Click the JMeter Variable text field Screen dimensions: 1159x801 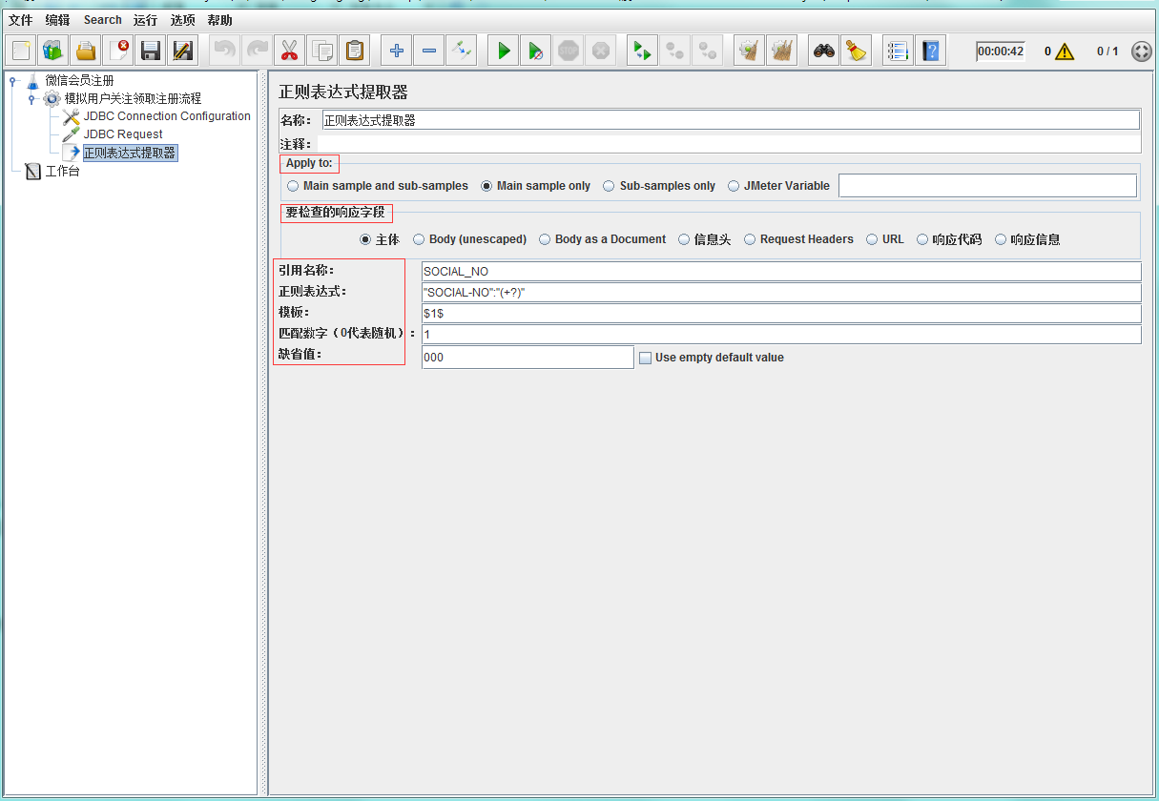pyautogui.click(x=987, y=186)
